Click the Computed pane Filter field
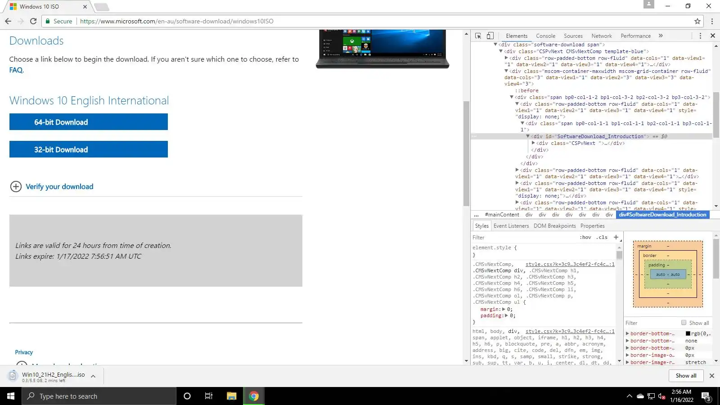The height and width of the screenshot is (405, 720). pyautogui.click(x=651, y=323)
